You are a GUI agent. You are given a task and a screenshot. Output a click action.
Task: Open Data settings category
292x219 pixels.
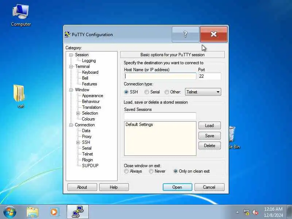coord(86,131)
